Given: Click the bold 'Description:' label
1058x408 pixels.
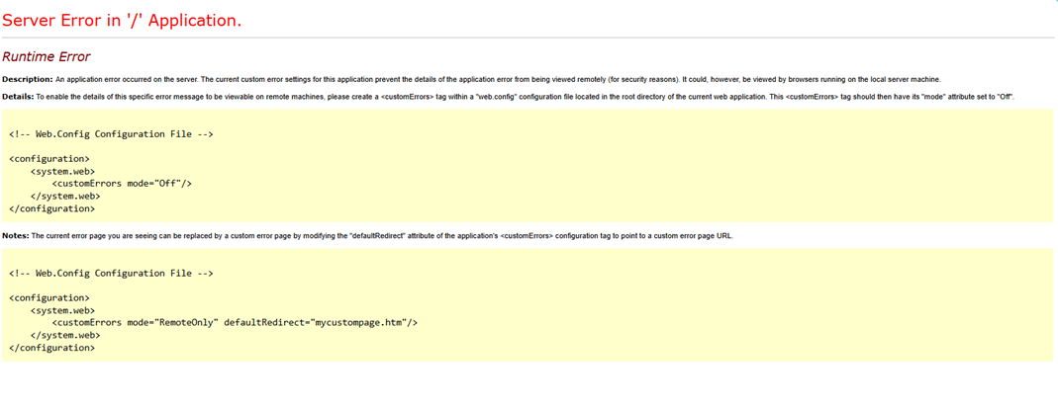Looking at the screenshot, I should click(27, 79).
